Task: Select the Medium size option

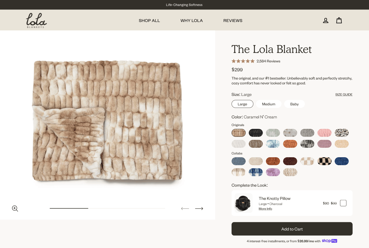Action: 268,104
